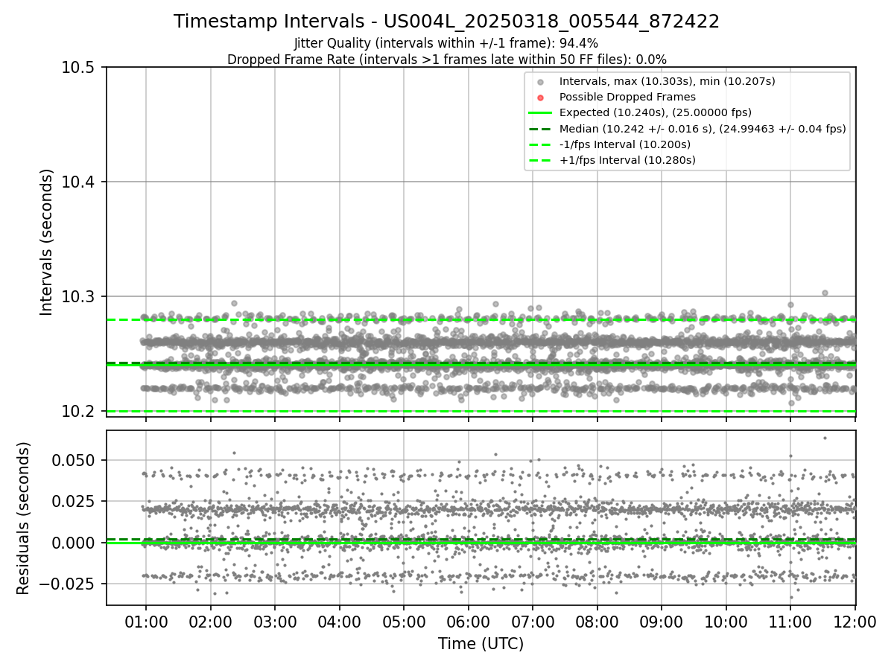The width and height of the screenshot is (894, 670).
Task: Click the 02:00 time tick label
Action: coord(210,621)
